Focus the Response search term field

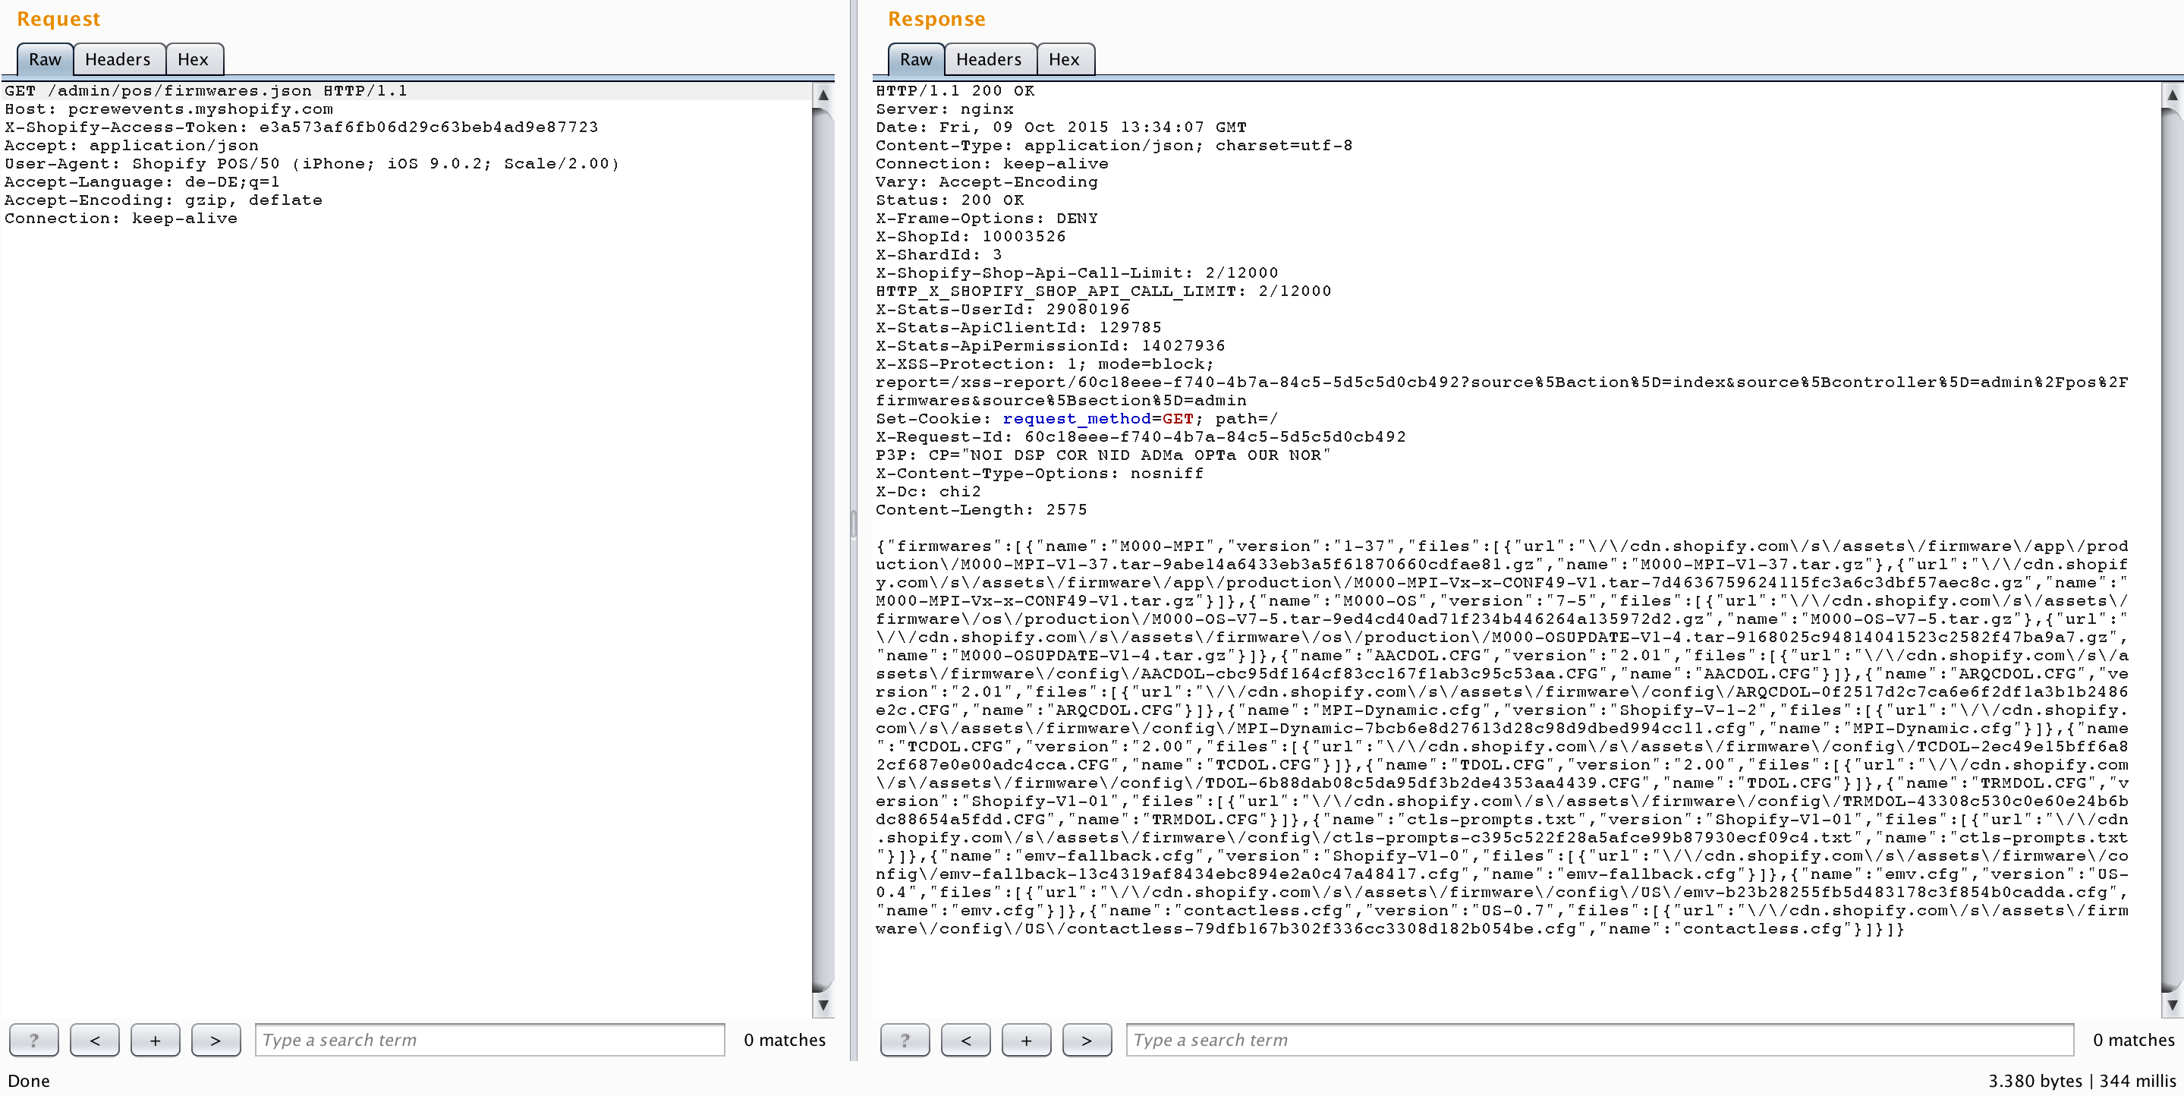click(1600, 1040)
